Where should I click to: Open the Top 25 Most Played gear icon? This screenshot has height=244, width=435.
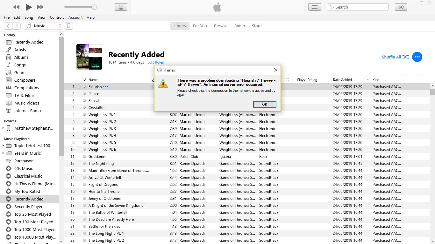pyautogui.click(x=9, y=214)
